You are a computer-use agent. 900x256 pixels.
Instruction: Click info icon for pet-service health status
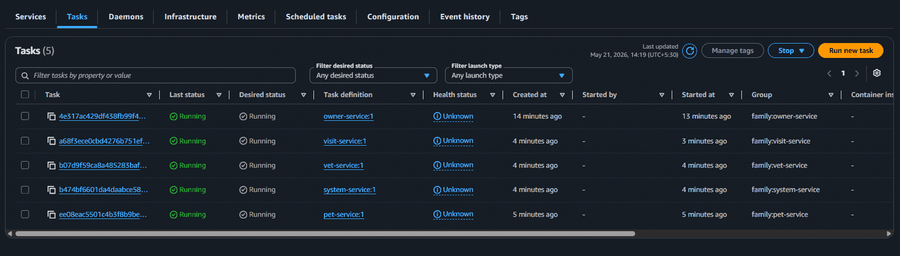coord(437,214)
